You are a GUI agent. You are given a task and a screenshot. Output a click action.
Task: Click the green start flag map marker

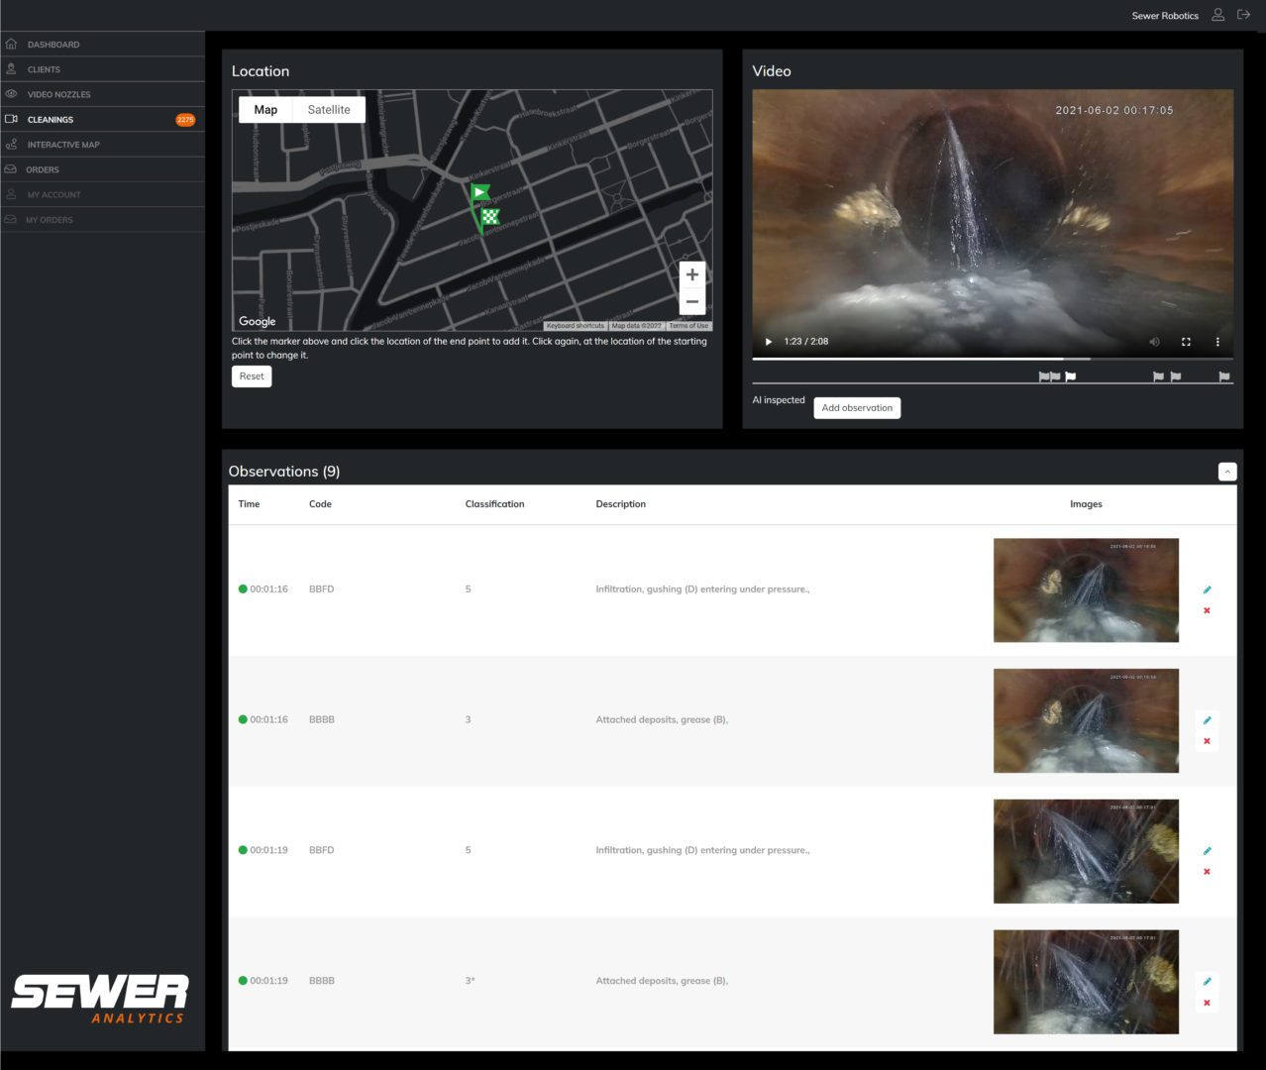pos(479,192)
